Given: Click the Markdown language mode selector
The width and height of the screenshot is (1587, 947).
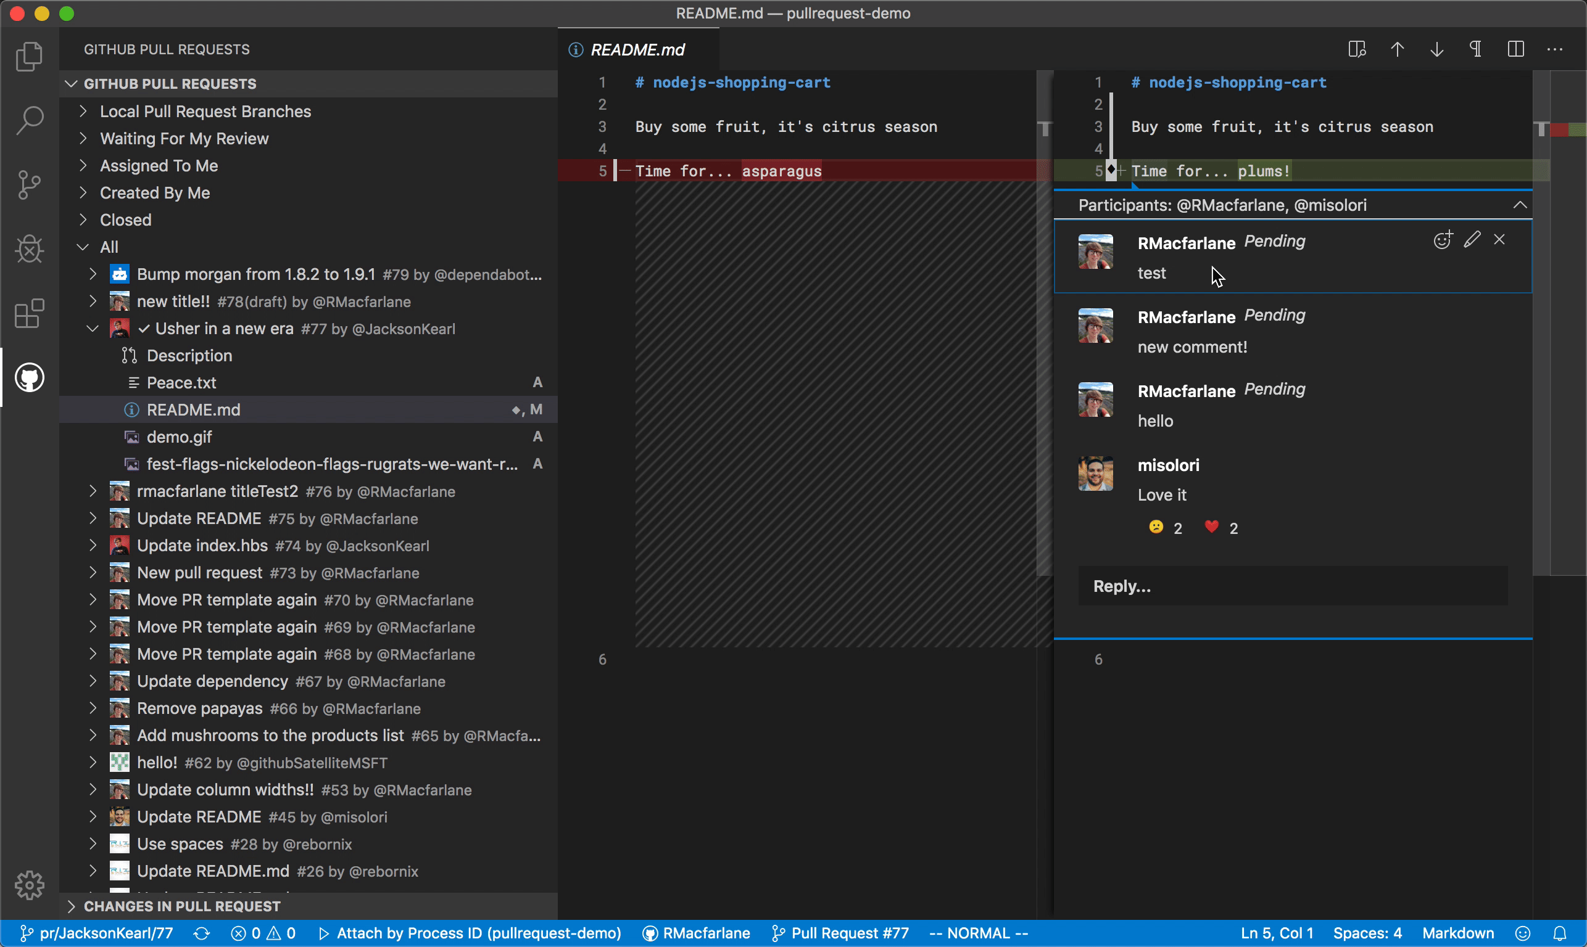Looking at the screenshot, I should click(1458, 933).
